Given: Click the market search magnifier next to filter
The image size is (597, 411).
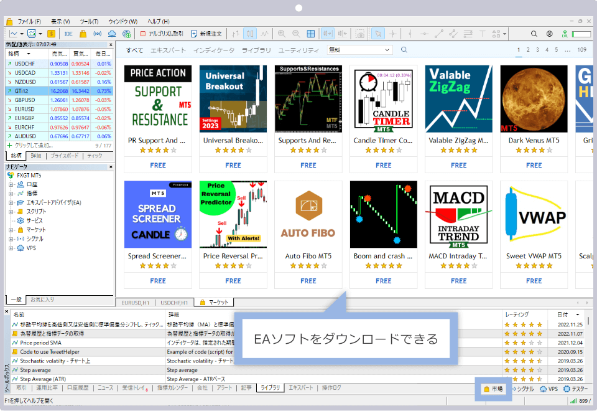Looking at the screenshot, I should [404, 50].
